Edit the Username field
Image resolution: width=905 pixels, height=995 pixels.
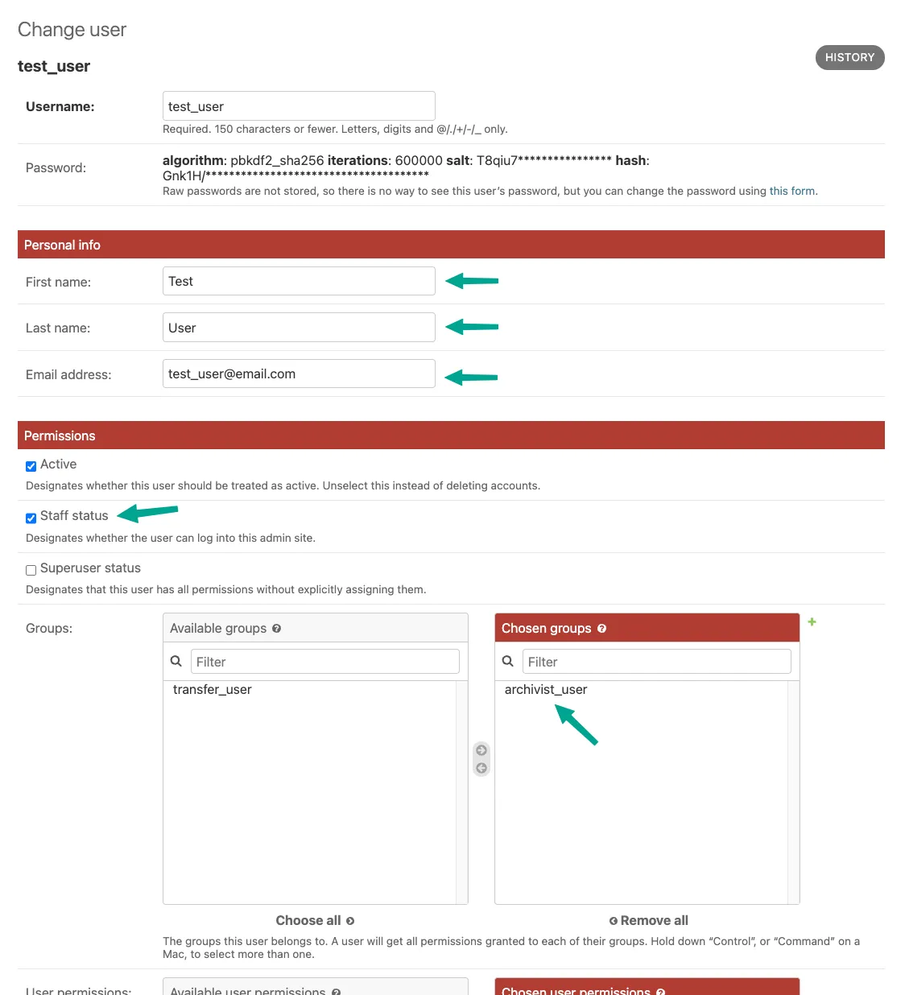(299, 106)
